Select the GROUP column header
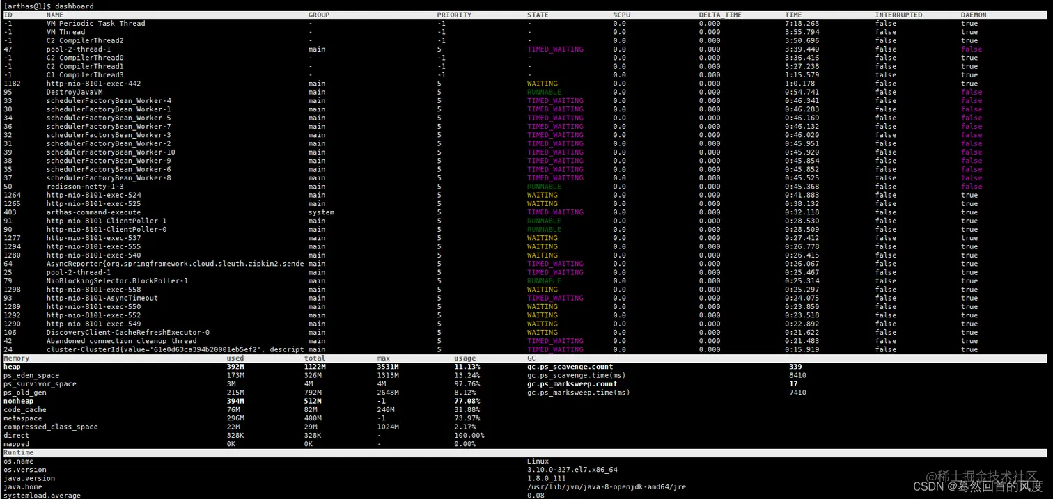The image size is (1053, 499). click(319, 15)
